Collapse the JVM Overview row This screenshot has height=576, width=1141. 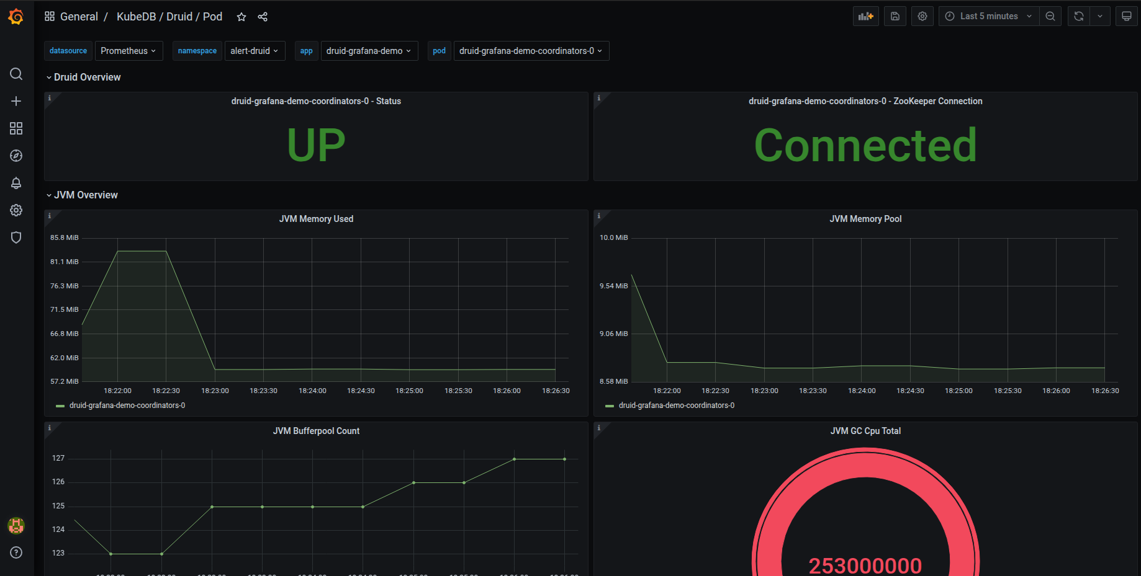(x=82, y=195)
